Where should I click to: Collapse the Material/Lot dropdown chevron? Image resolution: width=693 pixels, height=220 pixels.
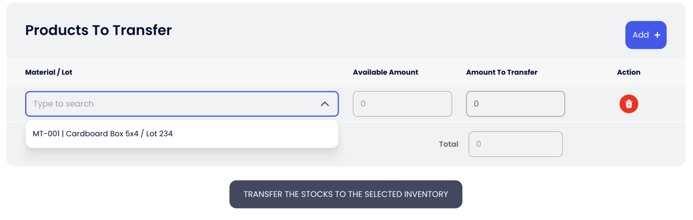[x=325, y=104]
